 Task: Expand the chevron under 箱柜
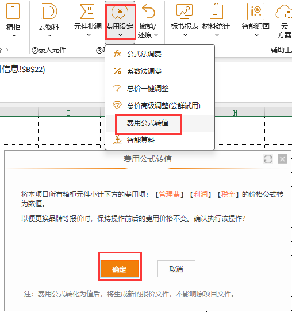(x=14, y=36)
